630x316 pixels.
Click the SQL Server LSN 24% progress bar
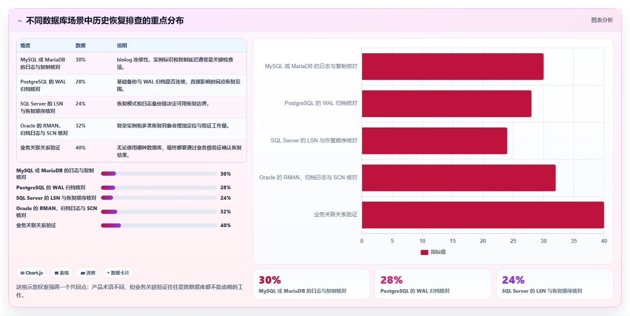(159, 198)
